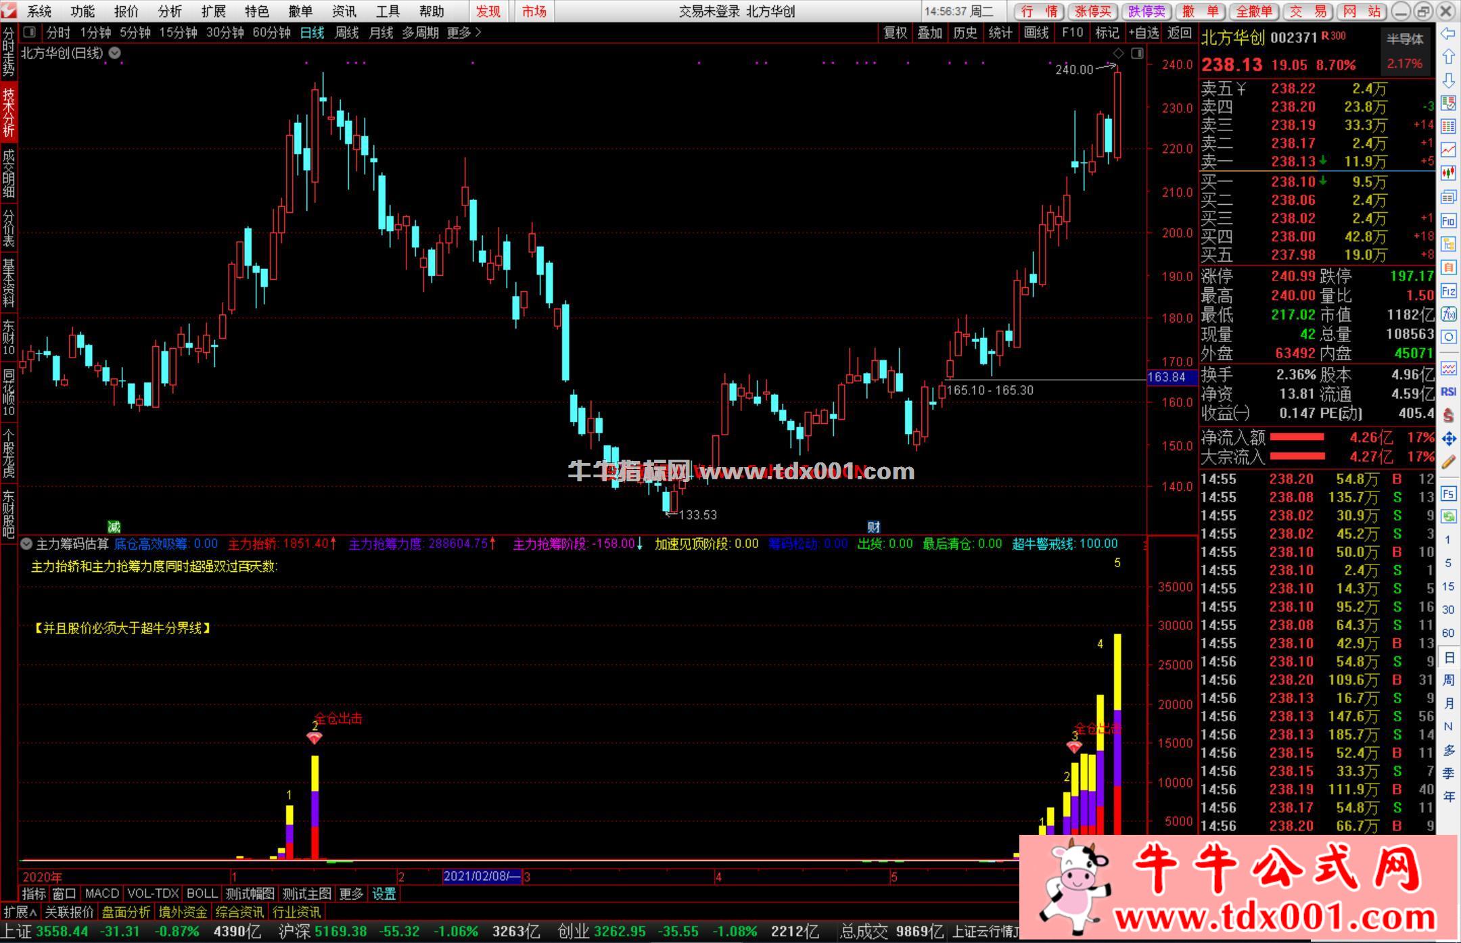Click the wavy indicator lines icon

(x=1448, y=368)
